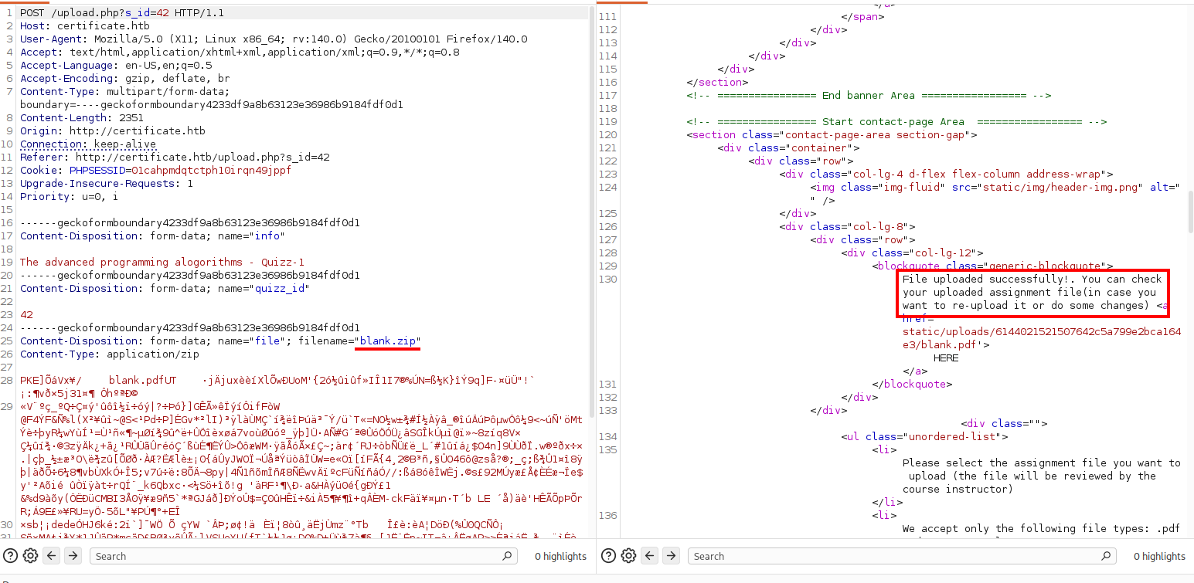This screenshot has width=1194, height=583.
Task: Go to next match in request search
Action: (73, 556)
